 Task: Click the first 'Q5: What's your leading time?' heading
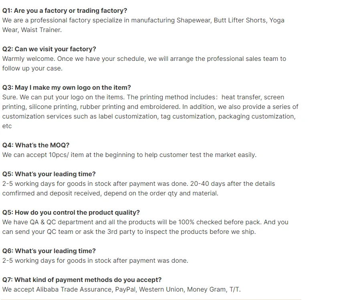coord(49,174)
